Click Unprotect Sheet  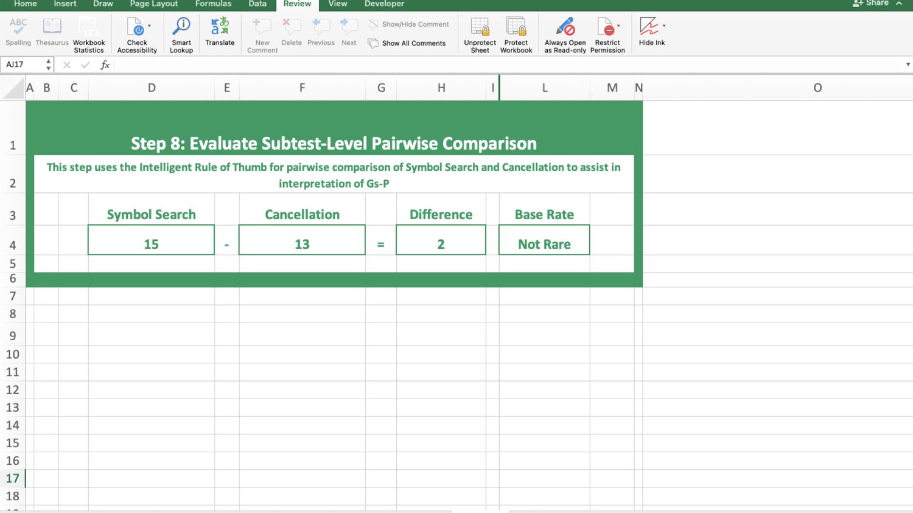[480, 35]
